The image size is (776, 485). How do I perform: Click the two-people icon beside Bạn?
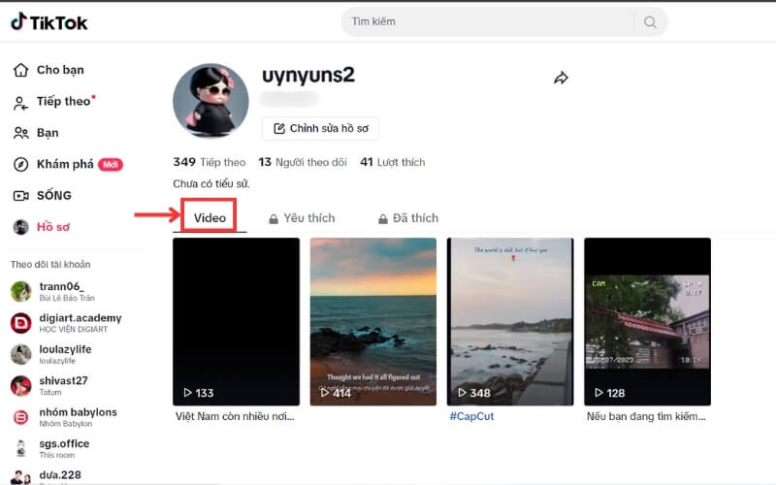(x=20, y=133)
